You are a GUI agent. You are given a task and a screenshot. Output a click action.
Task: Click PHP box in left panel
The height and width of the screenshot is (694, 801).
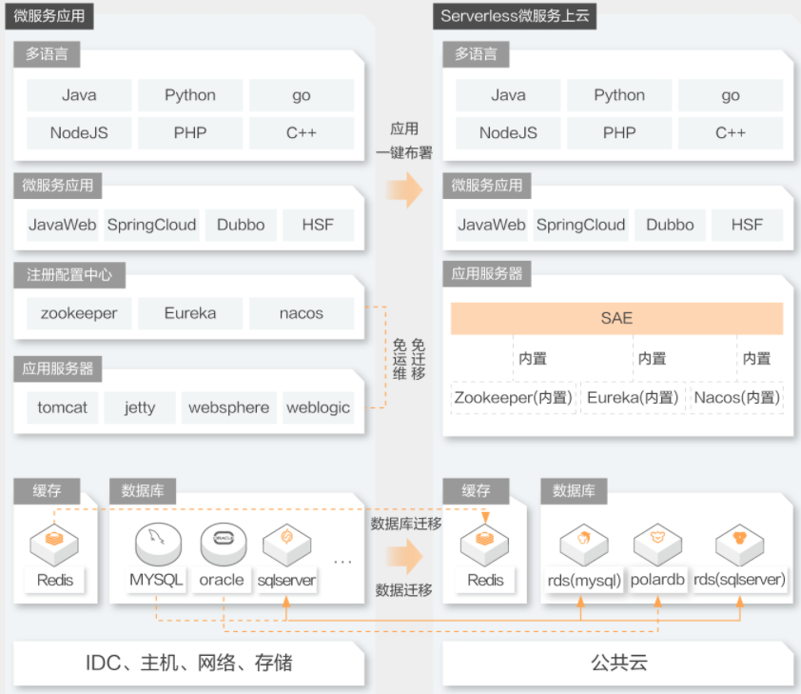[x=190, y=133]
